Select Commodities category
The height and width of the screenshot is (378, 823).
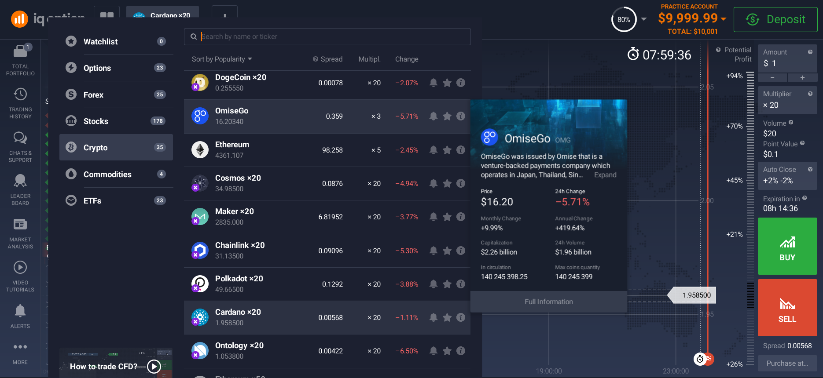point(116,174)
